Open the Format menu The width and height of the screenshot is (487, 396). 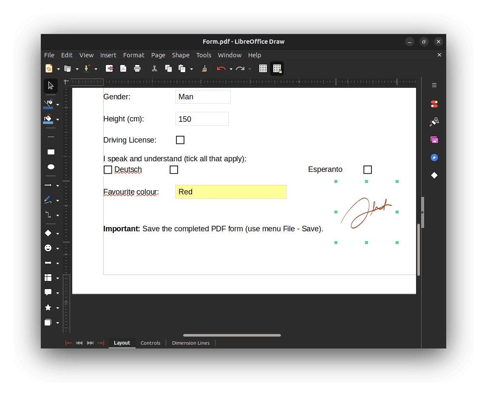pyautogui.click(x=133, y=55)
